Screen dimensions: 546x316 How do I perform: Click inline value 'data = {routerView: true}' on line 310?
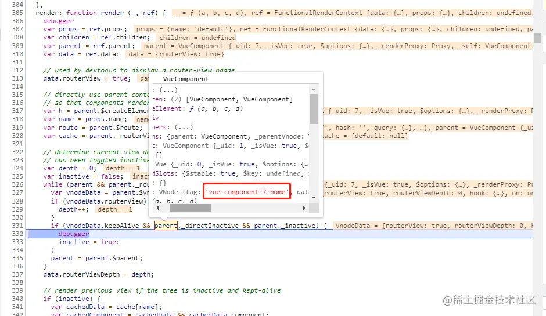point(176,54)
